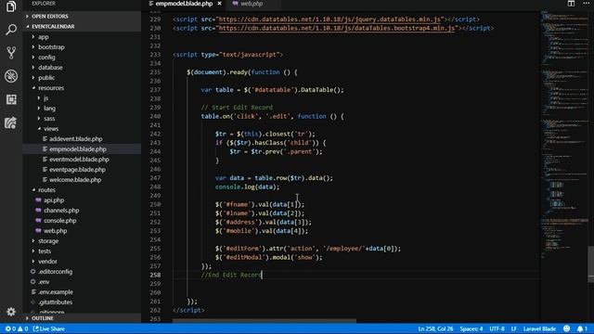Open the dataTables.bootstrap4.min.js CDN link

tap(336, 29)
